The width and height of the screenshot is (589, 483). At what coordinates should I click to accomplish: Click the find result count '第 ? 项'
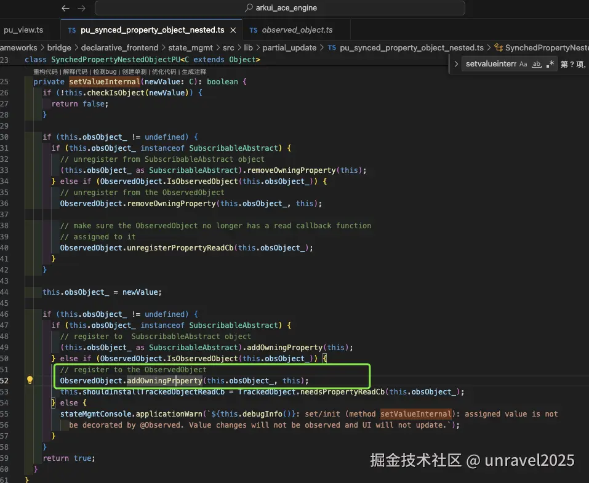click(x=573, y=64)
